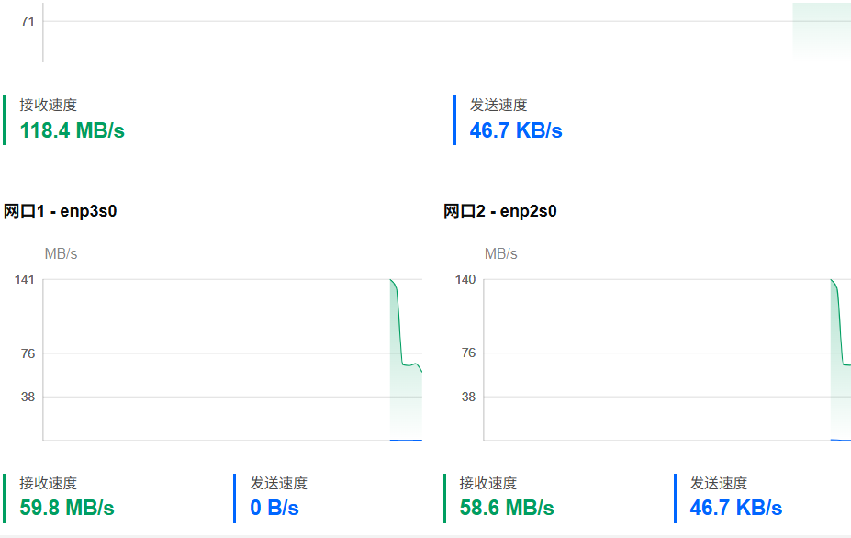
Task: Click the 46.7 KB/s total send speed value
Action: 516,130
